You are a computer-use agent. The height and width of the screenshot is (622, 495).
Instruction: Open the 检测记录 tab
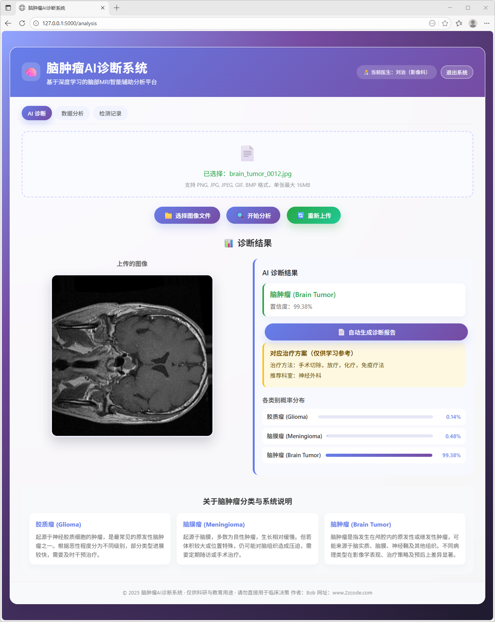(x=110, y=113)
